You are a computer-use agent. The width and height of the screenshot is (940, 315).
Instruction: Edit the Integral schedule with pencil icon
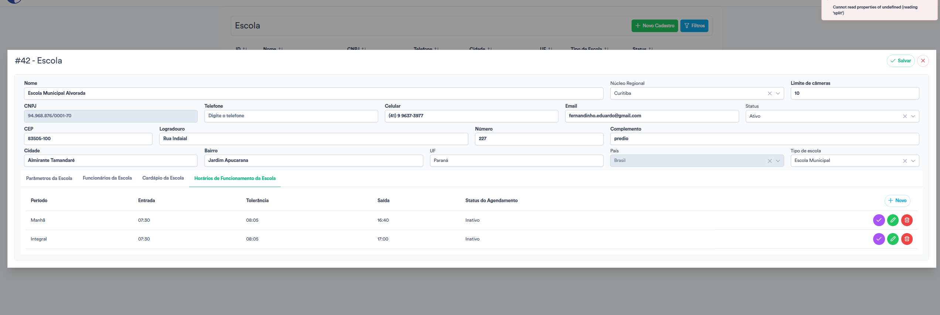coord(893,239)
